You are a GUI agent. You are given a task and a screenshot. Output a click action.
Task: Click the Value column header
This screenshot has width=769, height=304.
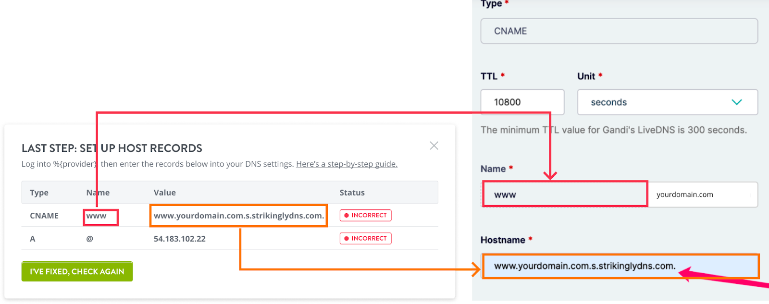pyautogui.click(x=164, y=193)
